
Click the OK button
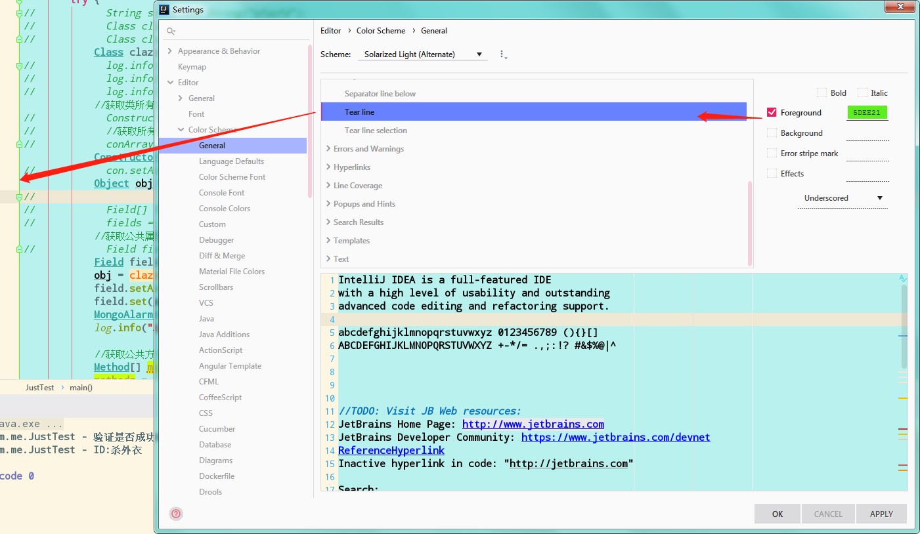tap(777, 514)
